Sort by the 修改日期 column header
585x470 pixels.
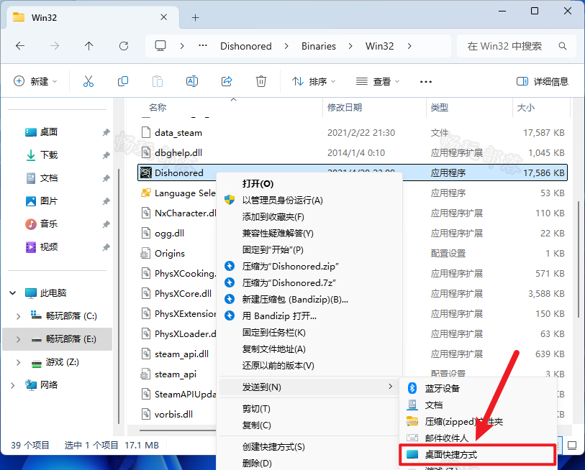click(345, 107)
